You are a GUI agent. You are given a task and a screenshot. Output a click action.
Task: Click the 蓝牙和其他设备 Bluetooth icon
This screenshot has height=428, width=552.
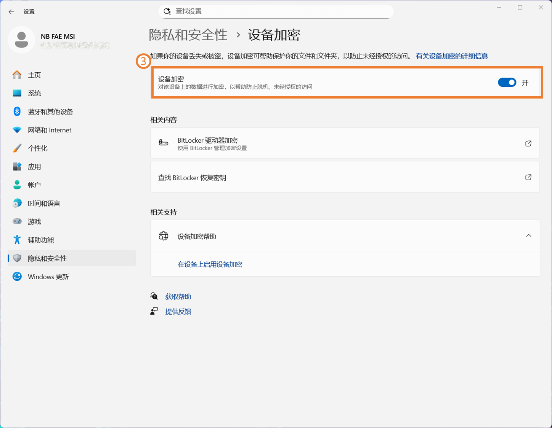coord(17,111)
